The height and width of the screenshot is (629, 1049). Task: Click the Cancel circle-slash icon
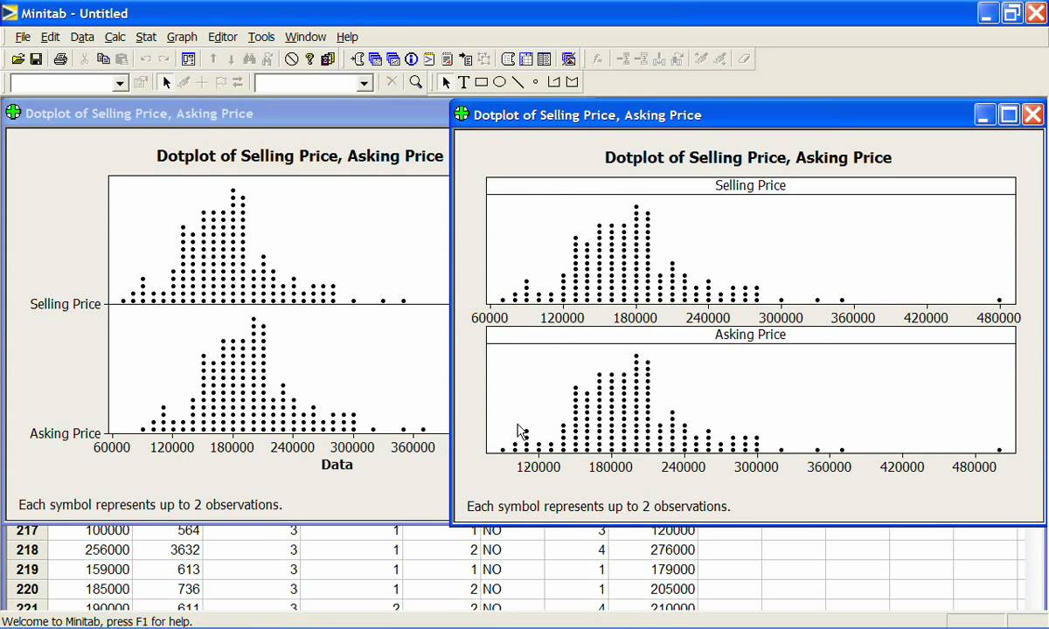(291, 59)
